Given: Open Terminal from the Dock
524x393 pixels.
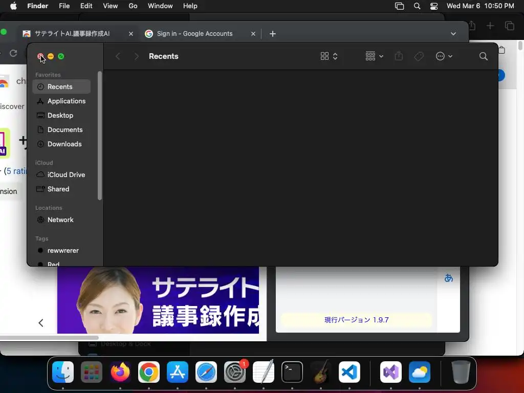Looking at the screenshot, I should 292,372.
